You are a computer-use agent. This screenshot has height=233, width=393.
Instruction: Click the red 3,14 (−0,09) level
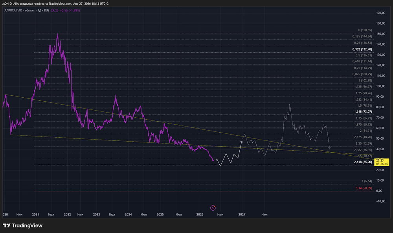click(x=364, y=188)
